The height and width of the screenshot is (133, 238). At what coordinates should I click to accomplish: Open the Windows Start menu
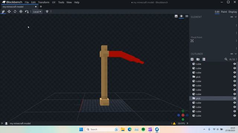tap(81, 129)
